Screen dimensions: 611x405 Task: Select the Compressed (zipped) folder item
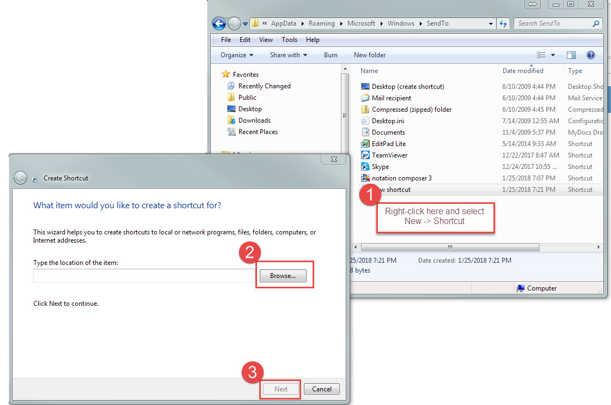pyautogui.click(x=411, y=110)
